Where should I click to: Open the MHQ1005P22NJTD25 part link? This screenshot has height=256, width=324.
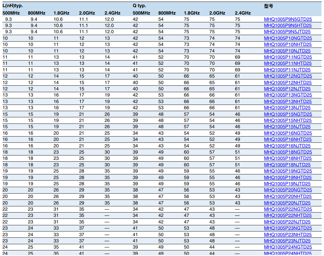(x=287, y=222)
